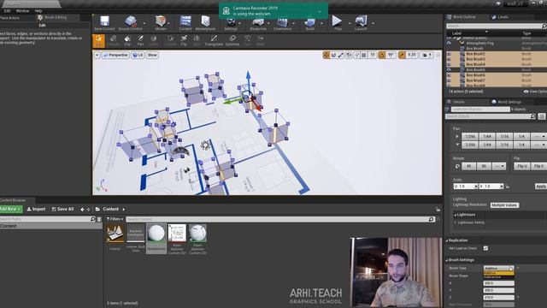Click the Add New button
Image resolution: width=547 pixels, height=308 pixels.
tap(11, 209)
